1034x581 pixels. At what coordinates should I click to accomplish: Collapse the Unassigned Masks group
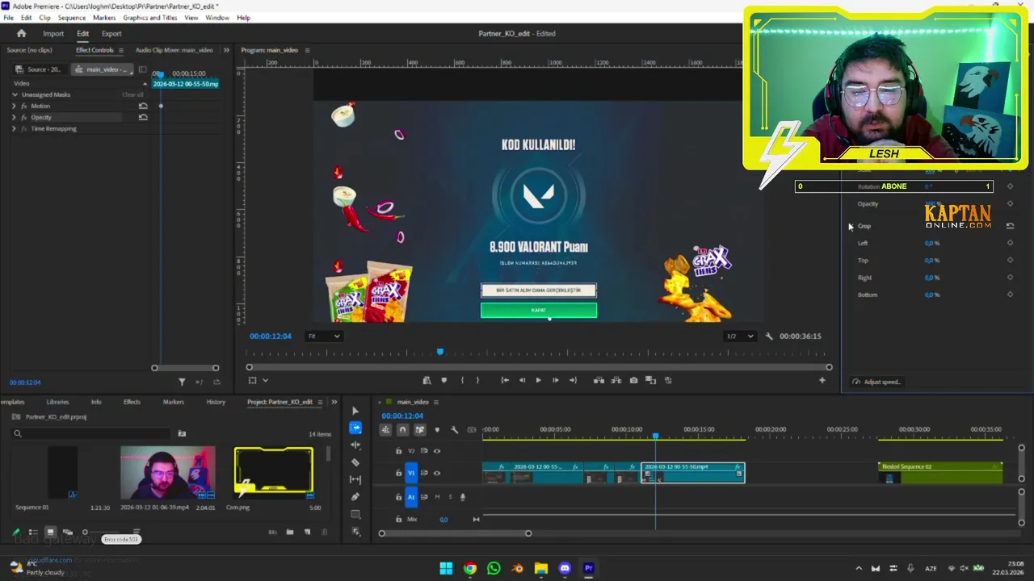pyautogui.click(x=14, y=94)
